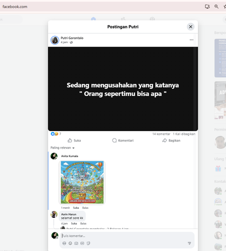Open the reactions count of 7

point(60,134)
